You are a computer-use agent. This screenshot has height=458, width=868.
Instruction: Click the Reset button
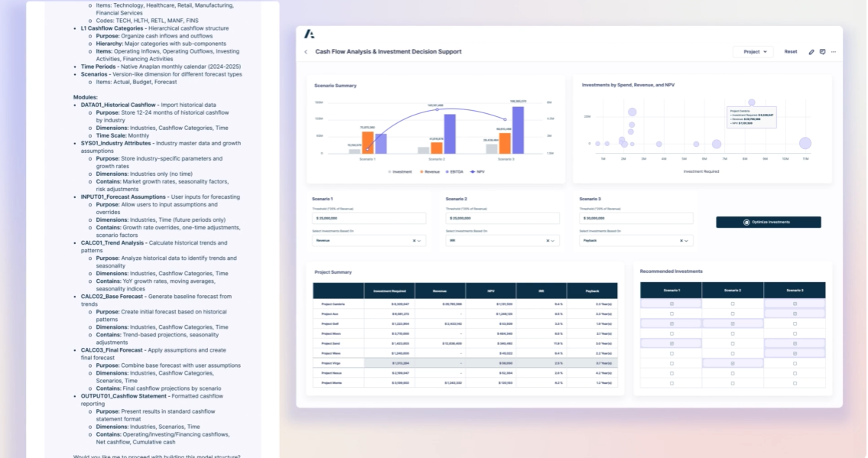point(791,52)
